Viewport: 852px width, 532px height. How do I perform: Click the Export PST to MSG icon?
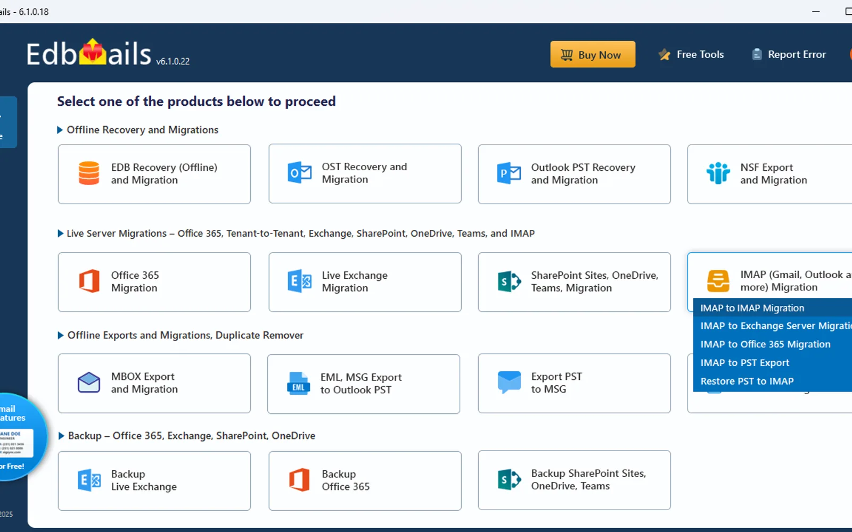509,383
